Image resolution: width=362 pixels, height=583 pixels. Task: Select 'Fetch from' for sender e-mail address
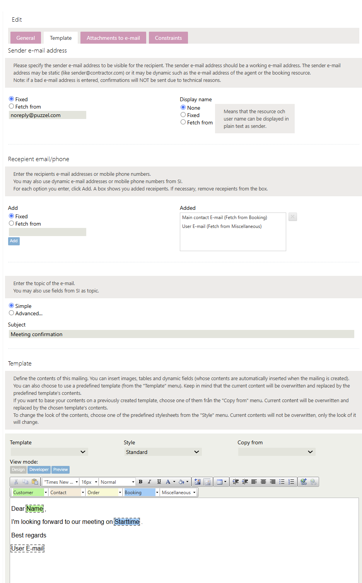12,106
